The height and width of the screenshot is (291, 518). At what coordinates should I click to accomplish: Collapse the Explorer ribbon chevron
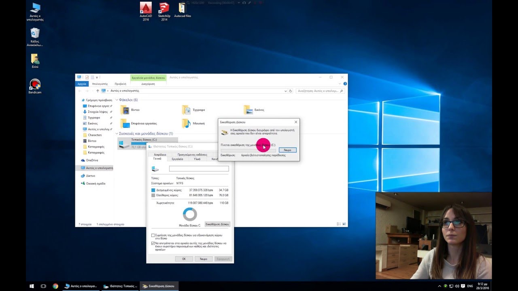341,84
